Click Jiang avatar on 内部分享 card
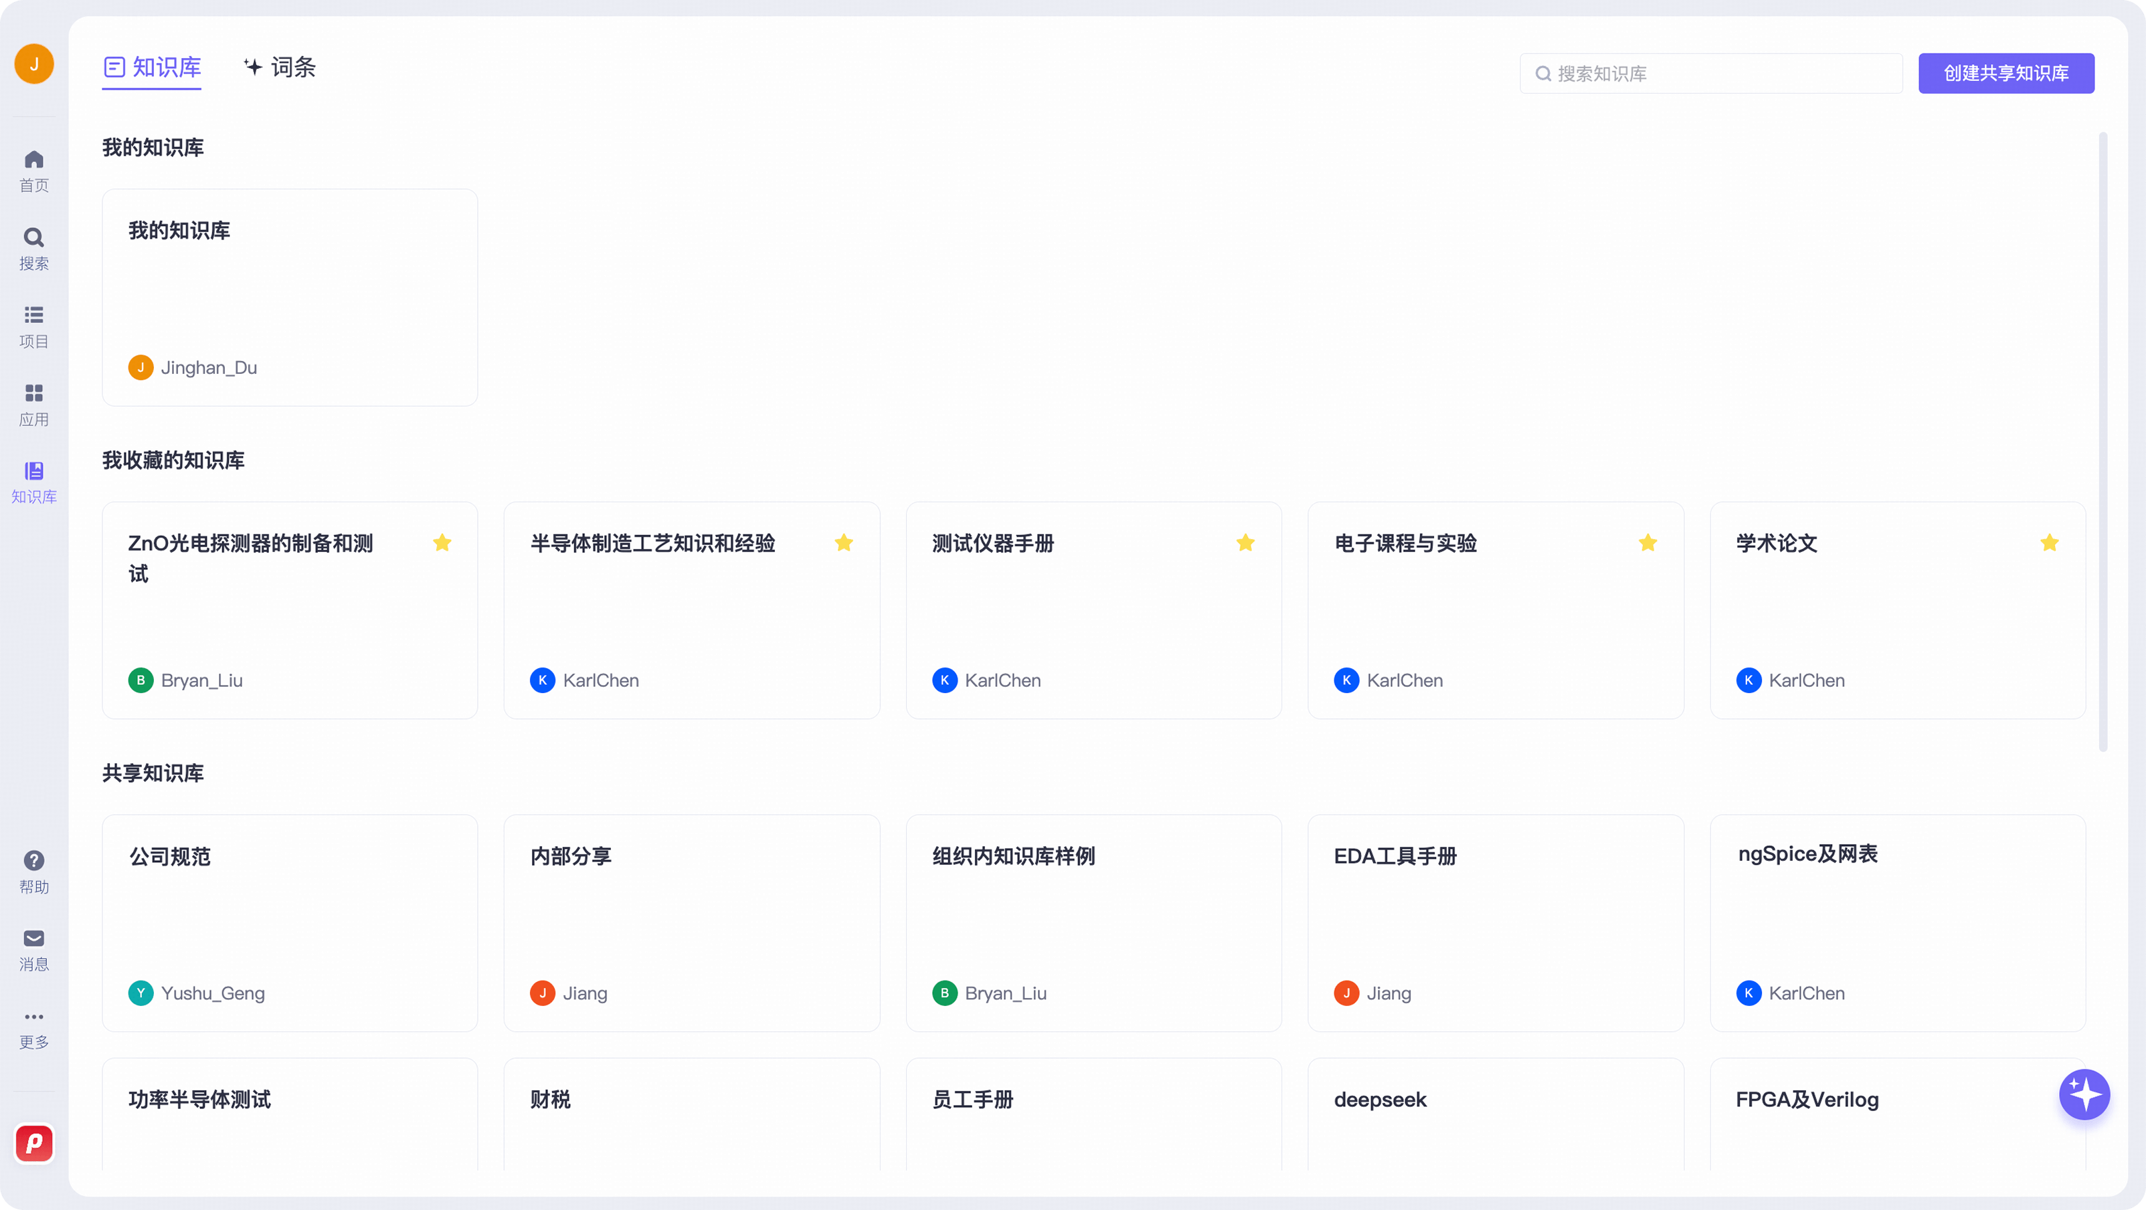The image size is (2146, 1210). tap(542, 993)
